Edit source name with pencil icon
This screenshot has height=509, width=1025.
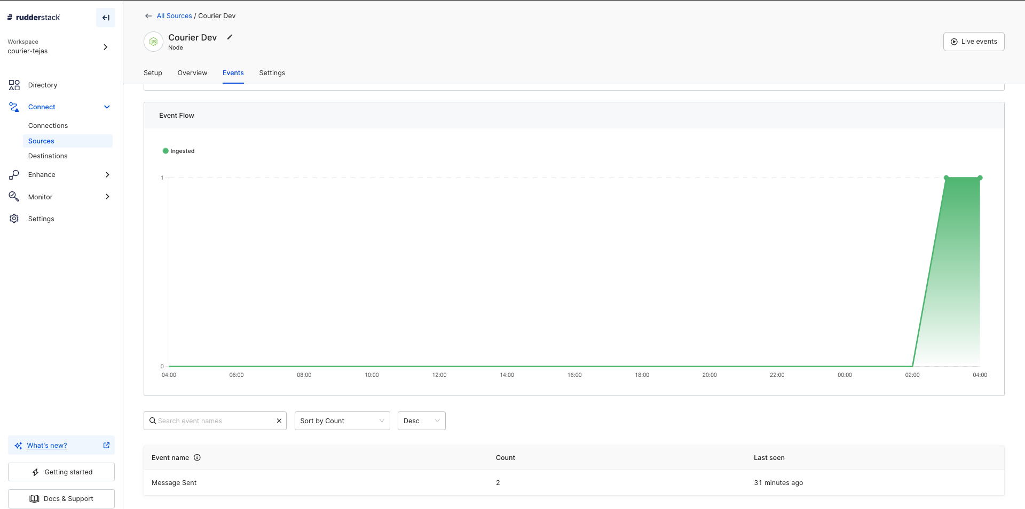click(230, 37)
